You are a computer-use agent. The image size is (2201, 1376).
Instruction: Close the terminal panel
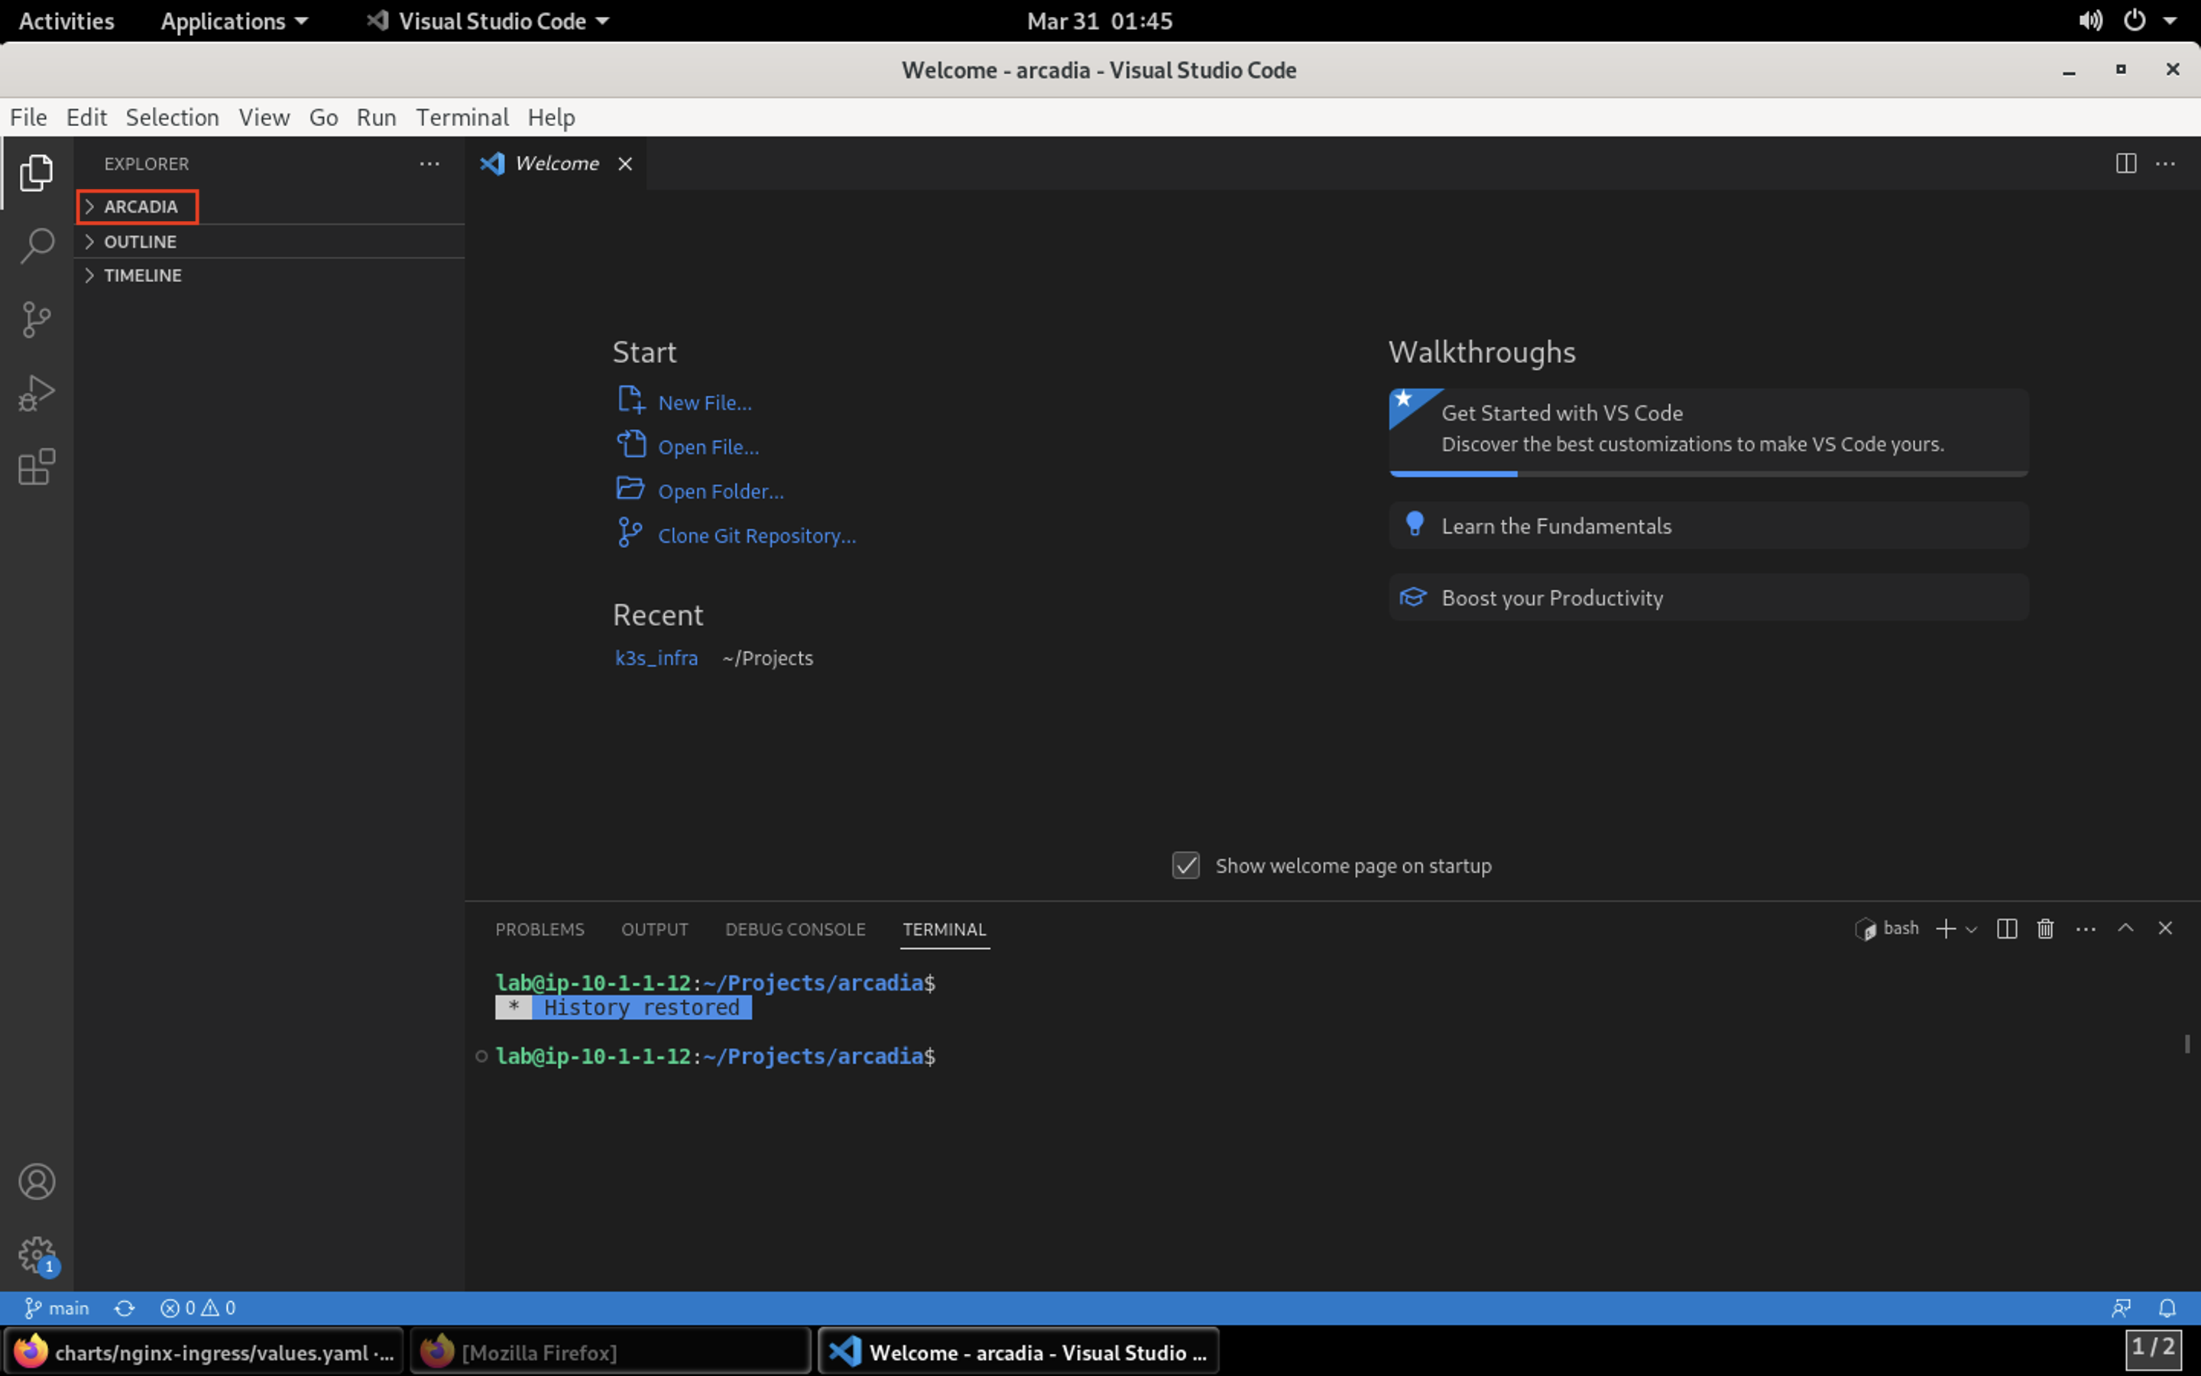click(x=2166, y=928)
